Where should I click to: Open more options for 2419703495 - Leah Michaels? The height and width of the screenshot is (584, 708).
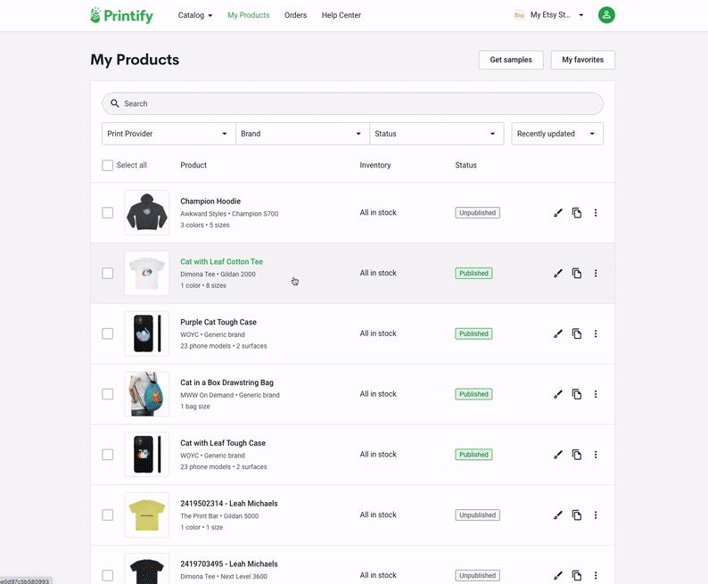point(596,575)
